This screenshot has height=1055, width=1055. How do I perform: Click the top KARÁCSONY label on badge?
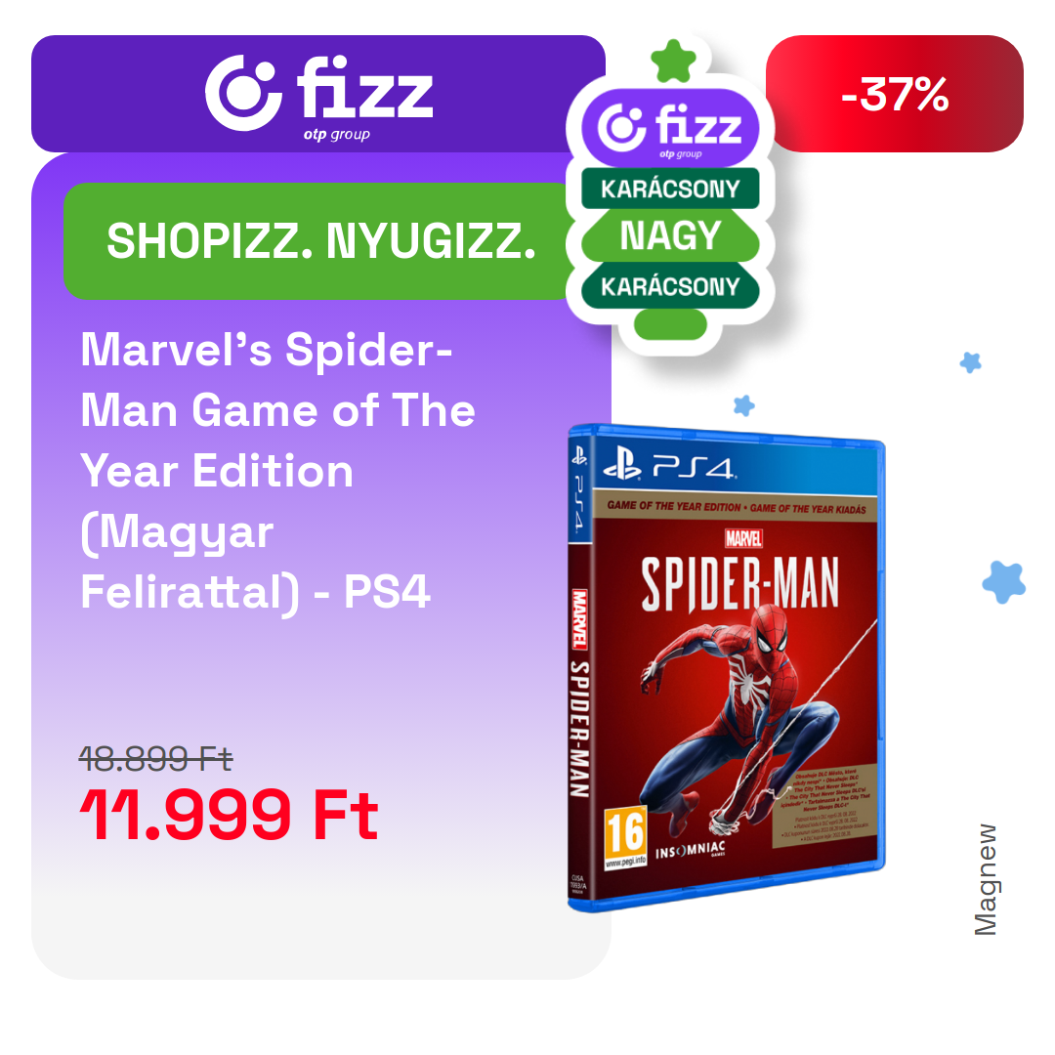coord(670,189)
